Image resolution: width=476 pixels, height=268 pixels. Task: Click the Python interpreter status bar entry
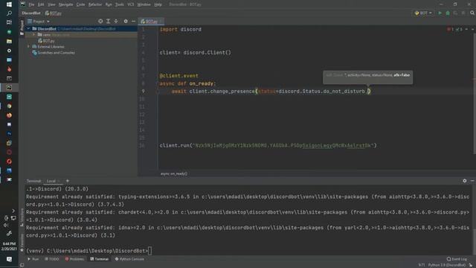(447, 265)
